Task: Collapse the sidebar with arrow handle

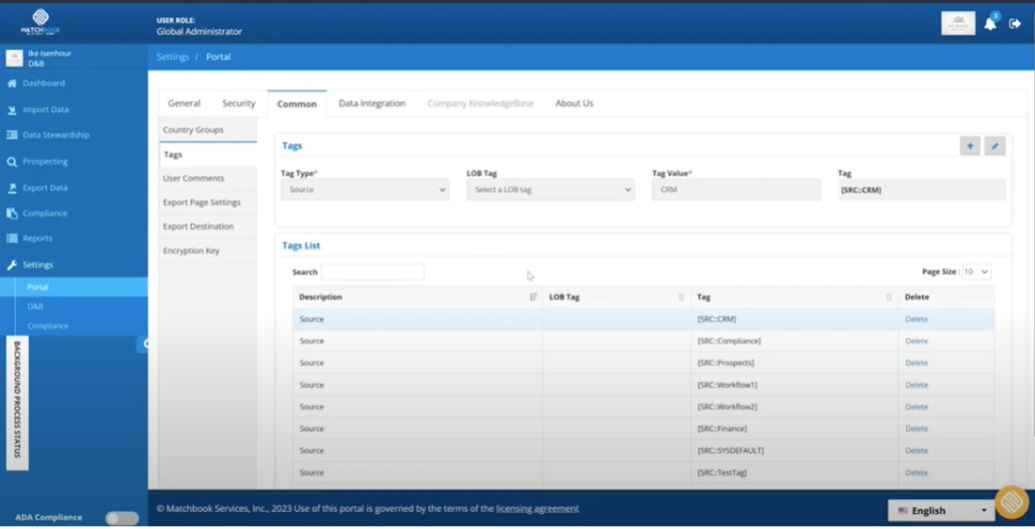Action: (143, 344)
